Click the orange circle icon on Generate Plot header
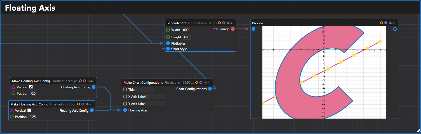This screenshot has height=134, width=421. click(x=219, y=23)
